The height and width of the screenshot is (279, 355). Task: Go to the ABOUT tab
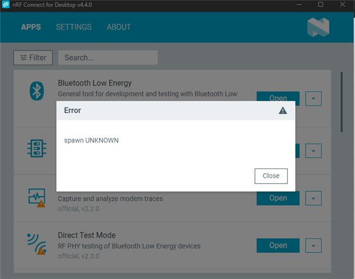coord(119,27)
